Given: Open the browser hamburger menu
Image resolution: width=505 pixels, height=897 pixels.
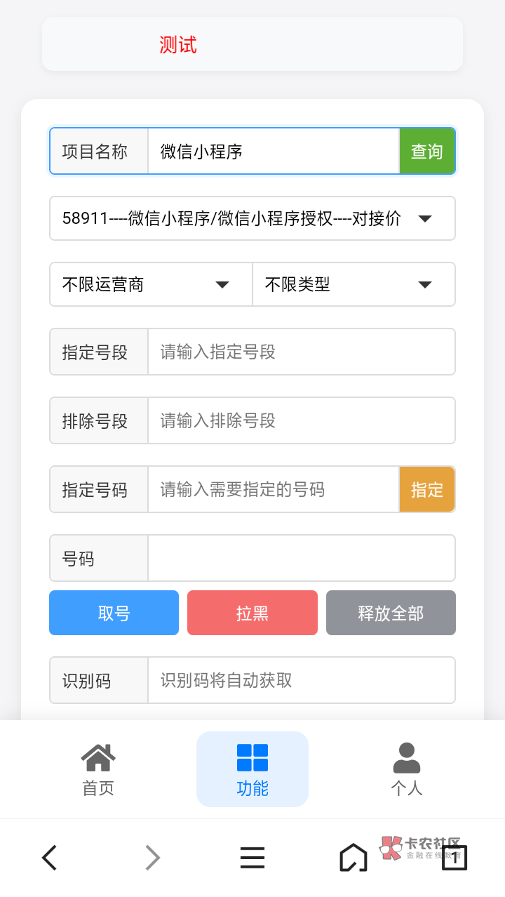Looking at the screenshot, I should [252, 857].
